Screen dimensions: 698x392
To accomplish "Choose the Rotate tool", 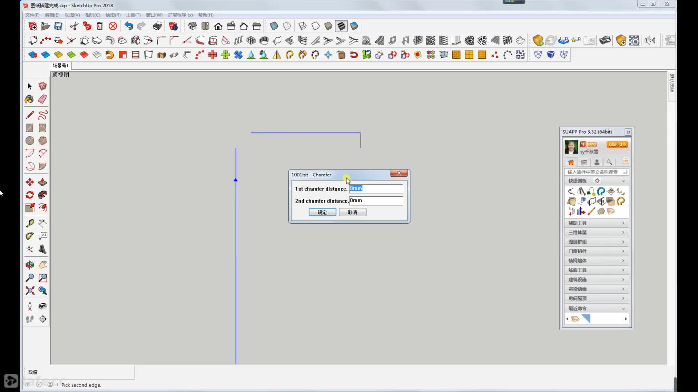I will [x=30, y=195].
